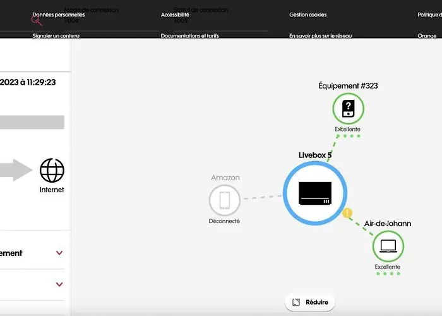Open the Données personnelles link

point(58,15)
